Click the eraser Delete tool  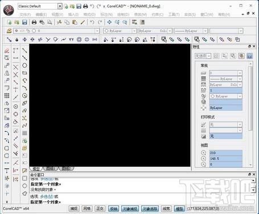click(x=7, y=50)
